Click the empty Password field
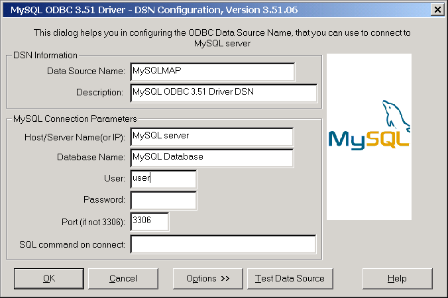The width and height of the screenshot is (448, 298). 164,201
